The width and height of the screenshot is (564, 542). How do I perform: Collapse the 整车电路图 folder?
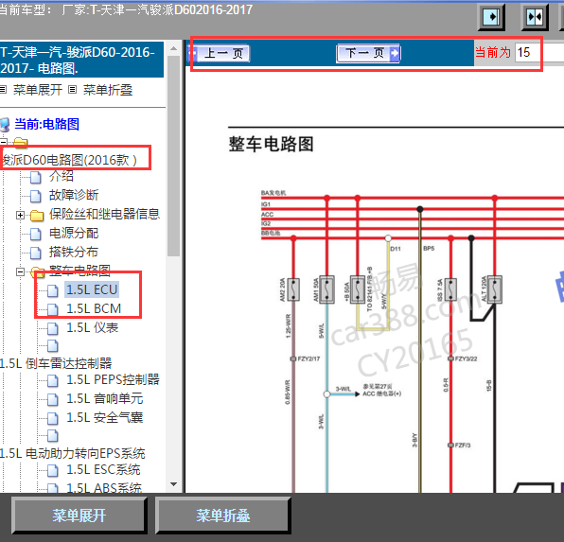point(20,271)
